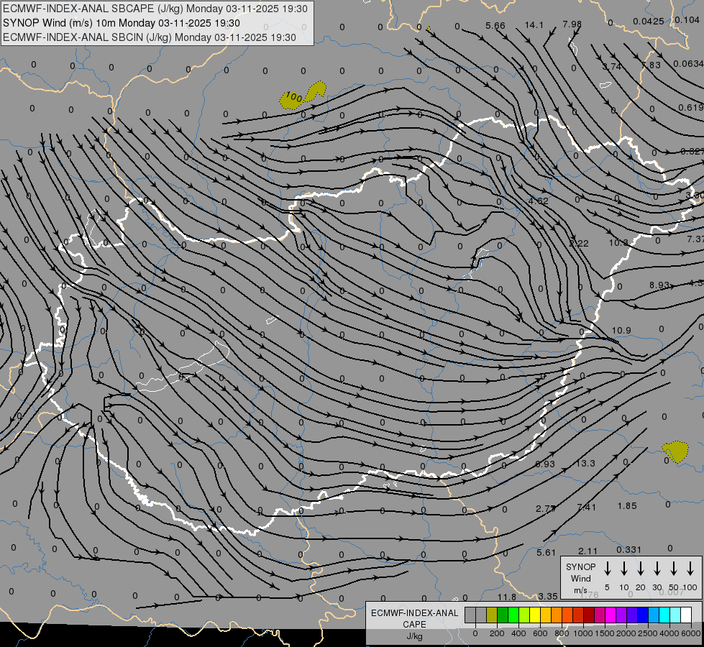Viewport: 704px width, 647px height.
Task: Click the SYNOP Wind 10m title line
Action: tap(122, 23)
